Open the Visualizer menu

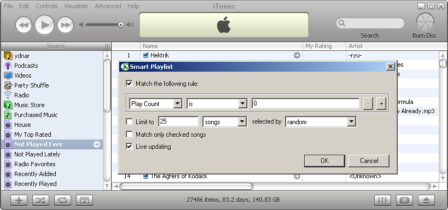76,6
